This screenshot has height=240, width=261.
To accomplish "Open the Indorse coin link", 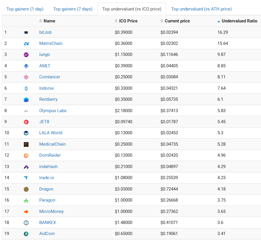I will (x=47, y=88).
